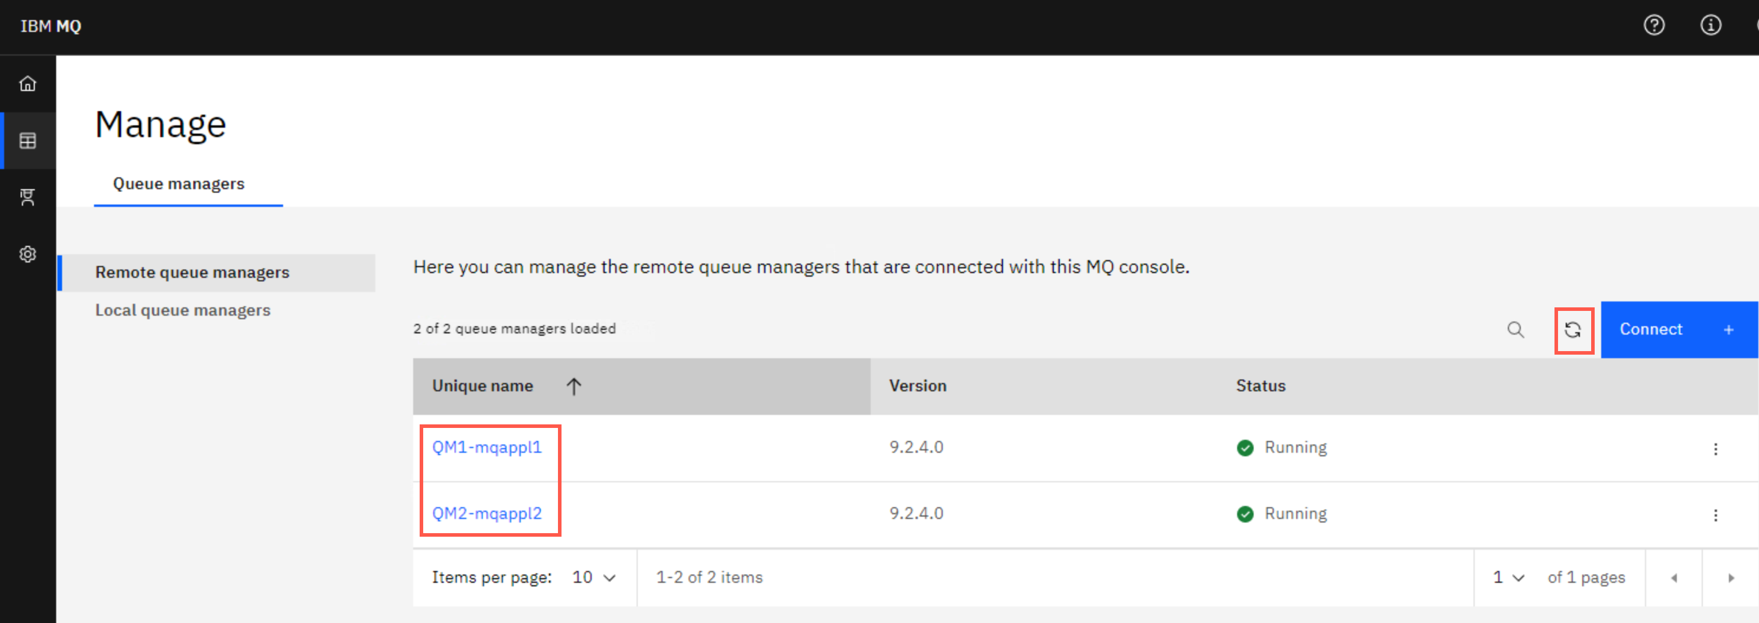Screen dimensions: 1759x623
Task: Click the green Running status icon for QM1-mqappl1
Action: tap(1245, 448)
